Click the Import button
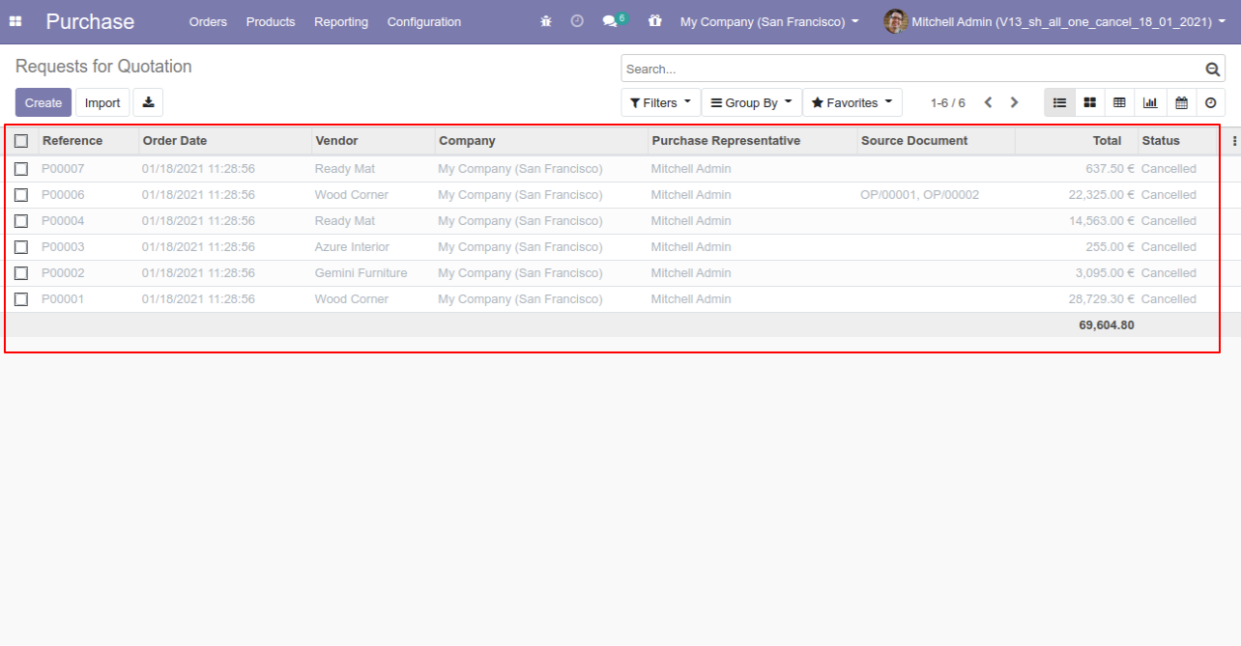Viewport: 1241px width, 646px height. tap(102, 102)
